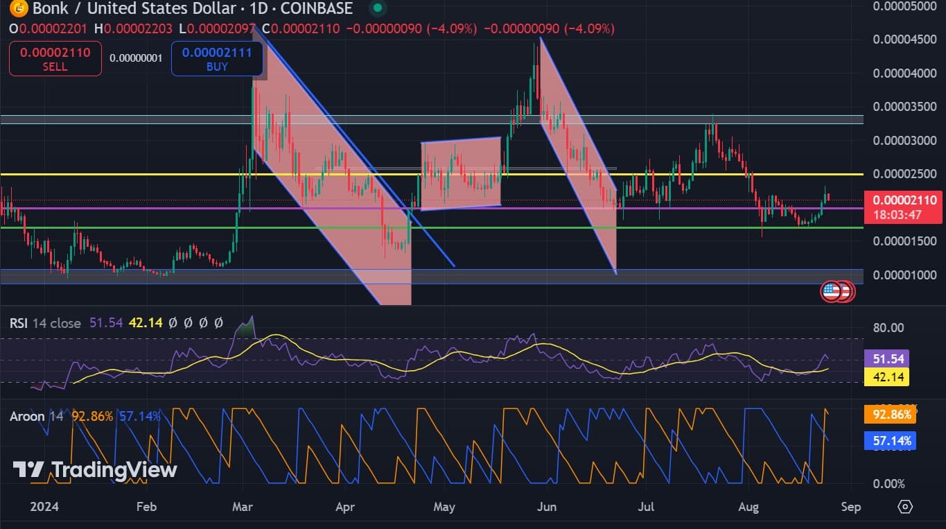Click the 0.00001000 price scale label
Screen dimensions: 946x529
904,275
